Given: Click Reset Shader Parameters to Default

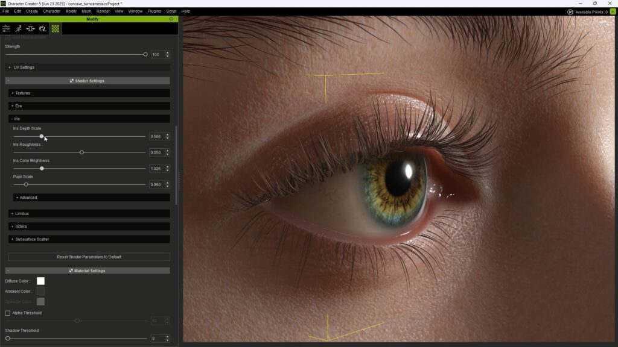Looking at the screenshot, I should click(x=89, y=257).
